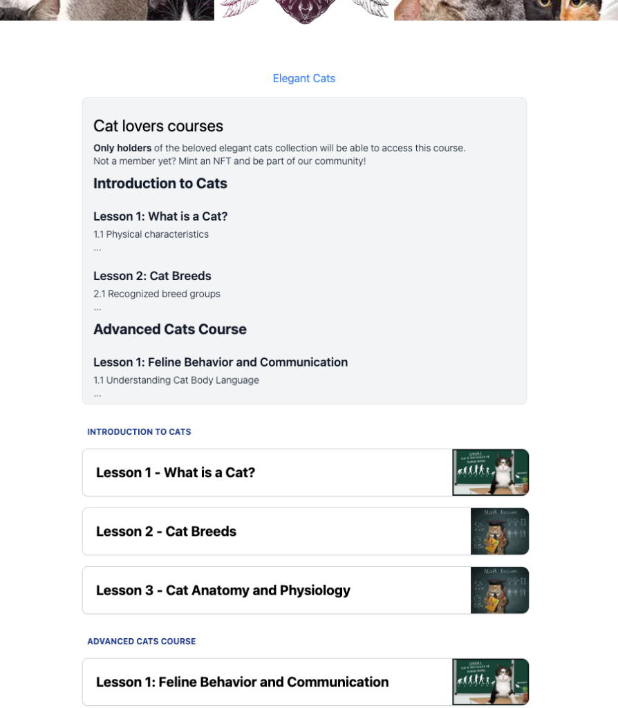This screenshot has height=708, width=618.
Task: Click the Introduction to Cats syllabus heading
Action: pyautogui.click(x=160, y=183)
